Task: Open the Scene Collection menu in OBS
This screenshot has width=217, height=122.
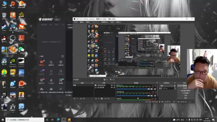Action: [105, 22]
